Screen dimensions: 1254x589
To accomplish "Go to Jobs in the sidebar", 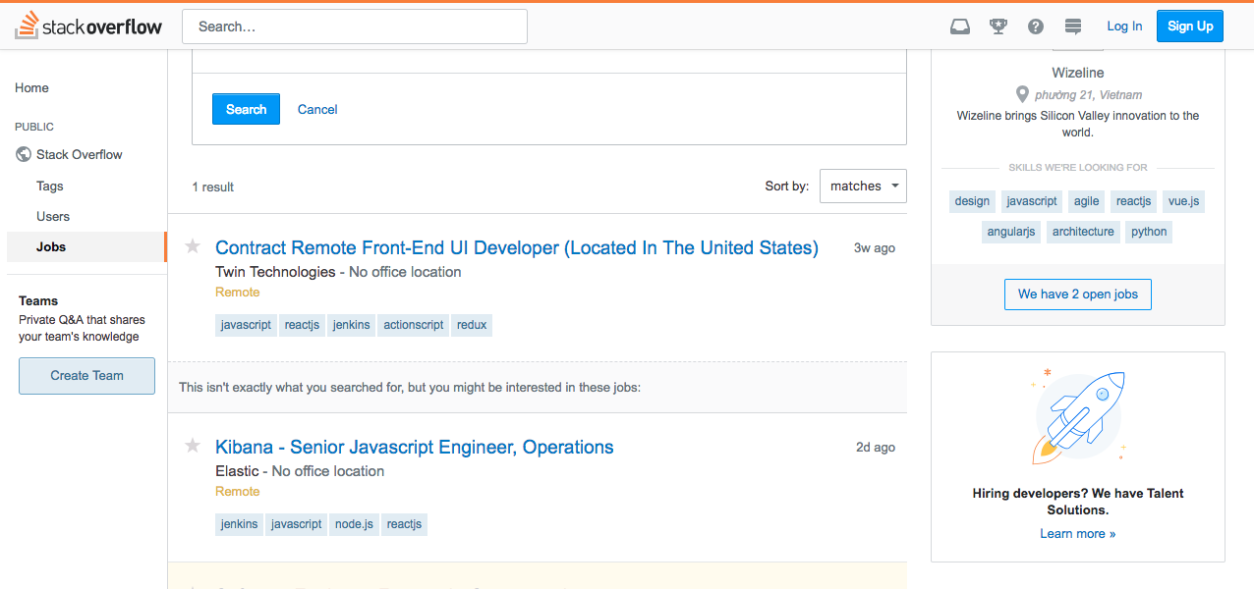I will coord(51,246).
